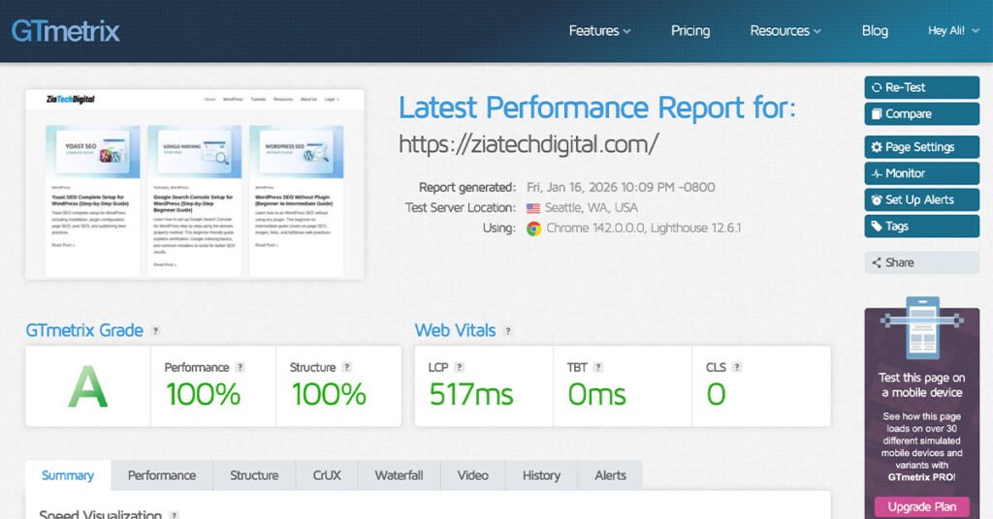
Task: Click the TBT value 0ms
Action: click(596, 394)
